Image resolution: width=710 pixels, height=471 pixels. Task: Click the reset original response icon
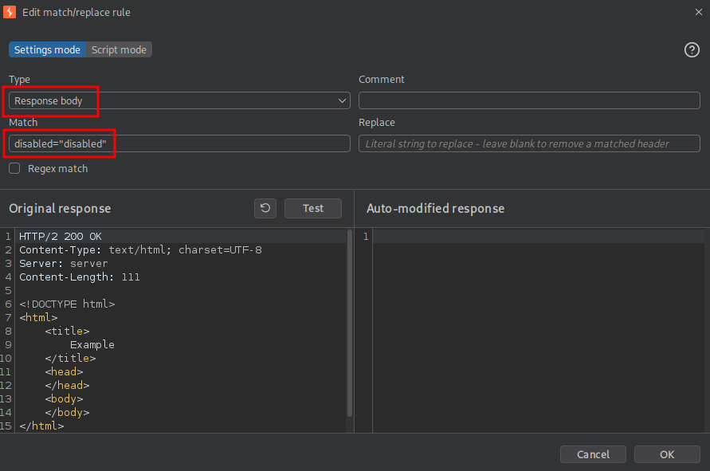pyautogui.click(x=265, y=208)
